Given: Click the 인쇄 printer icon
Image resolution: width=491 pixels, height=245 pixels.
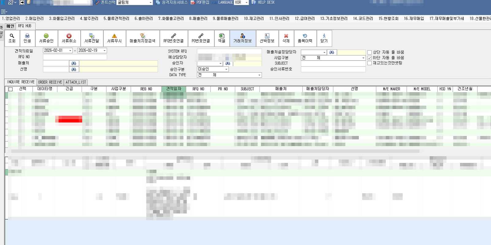Looking at the screenshot, I should click(27, 36).
